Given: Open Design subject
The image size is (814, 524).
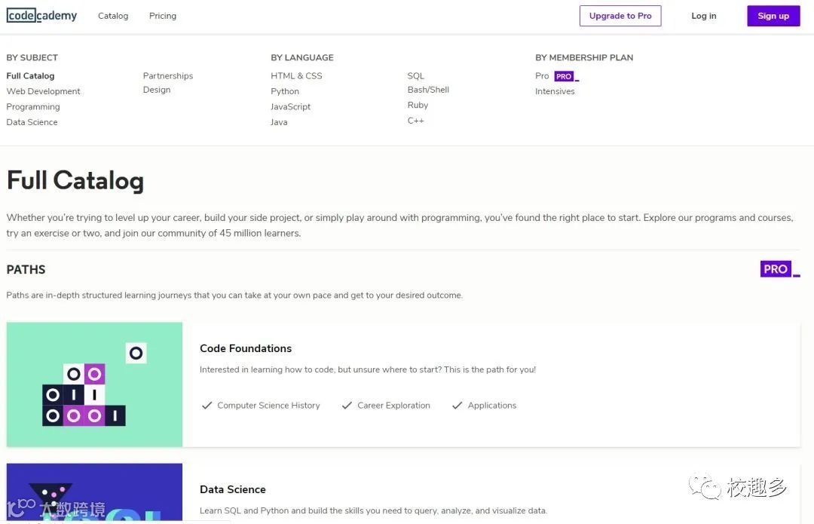Looking at the screenshot, I should pos(157,90).
